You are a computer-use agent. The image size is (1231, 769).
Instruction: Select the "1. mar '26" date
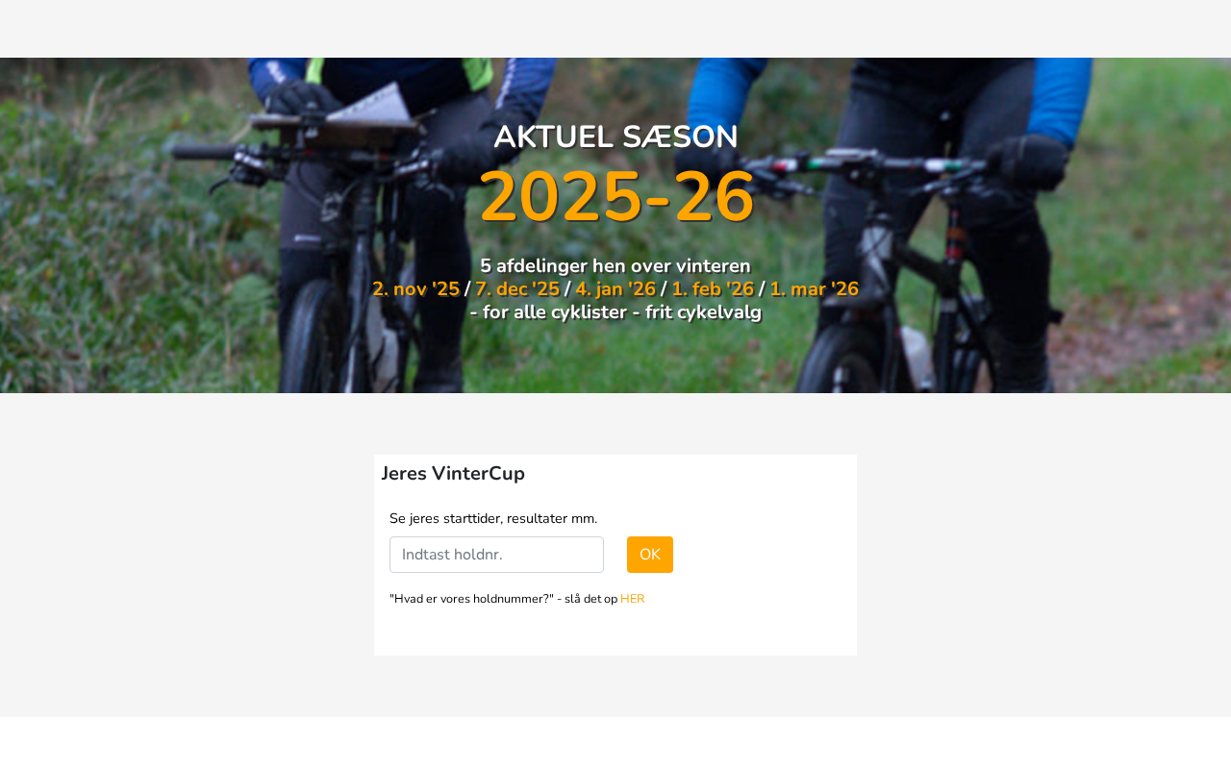[814, 289]
